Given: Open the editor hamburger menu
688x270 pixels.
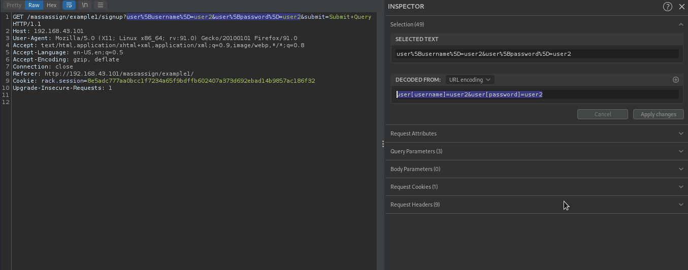Looking at the screenshot, I should click(x=101, y=5).
